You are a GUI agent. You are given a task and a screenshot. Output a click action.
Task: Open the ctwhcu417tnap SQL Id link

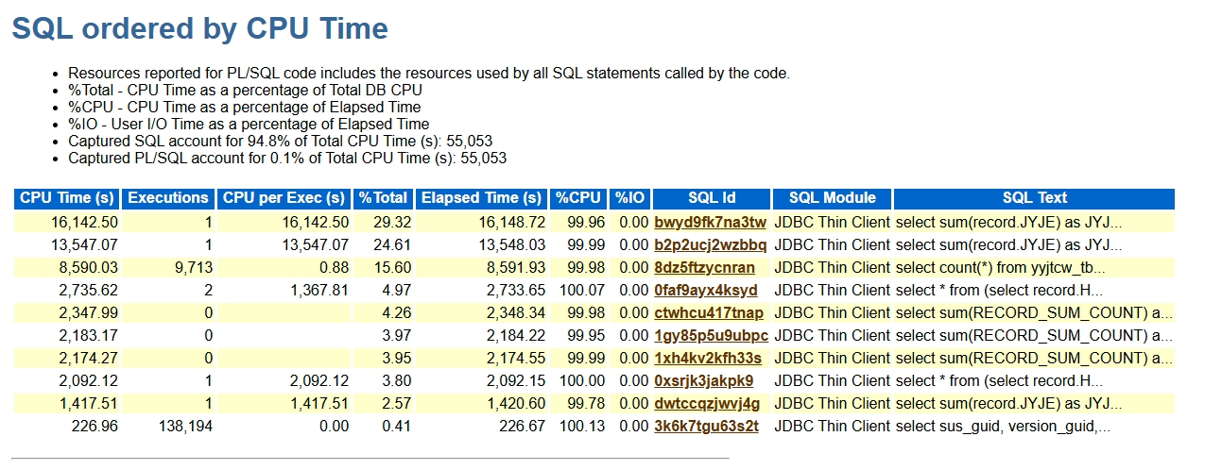(x=708, y=313)
